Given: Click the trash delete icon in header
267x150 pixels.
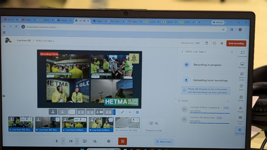Looking at the screenshot, I should tap(207, 43).
